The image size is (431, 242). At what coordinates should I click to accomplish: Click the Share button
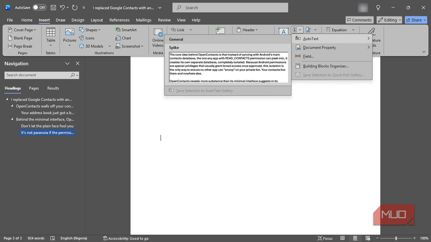[416, 20]
